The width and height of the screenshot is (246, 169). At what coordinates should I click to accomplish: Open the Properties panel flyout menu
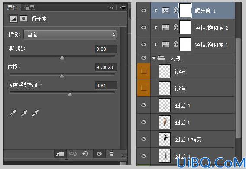pyautogui.click(x=122, y=7)
